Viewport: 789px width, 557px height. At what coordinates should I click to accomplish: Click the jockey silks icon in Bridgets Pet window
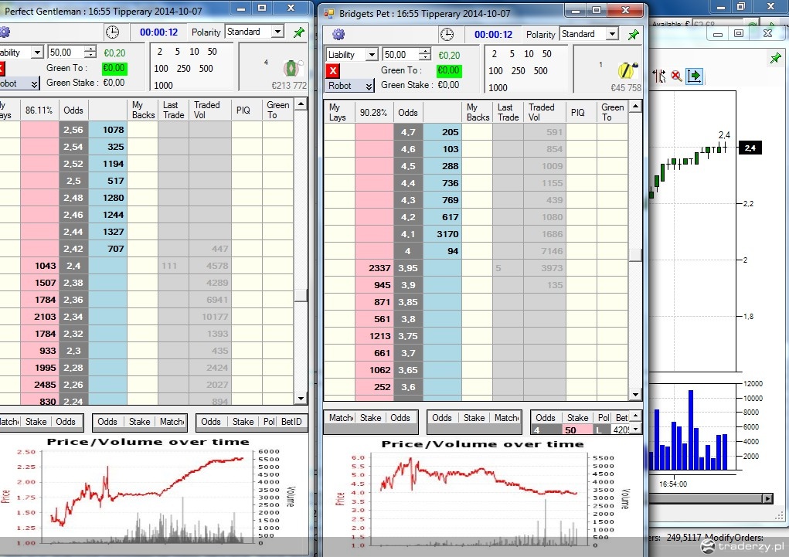point(627,70)
